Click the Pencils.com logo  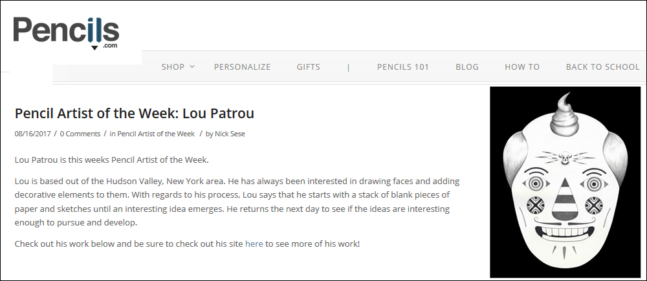(66, 33)
